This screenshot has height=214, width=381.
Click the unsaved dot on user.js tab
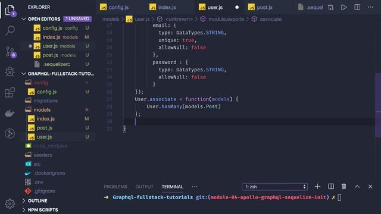point(237,7)
